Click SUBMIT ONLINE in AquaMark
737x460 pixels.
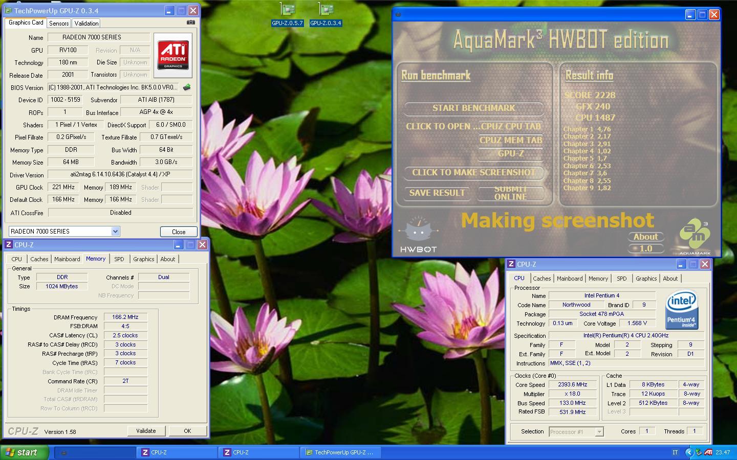point(510,193)
